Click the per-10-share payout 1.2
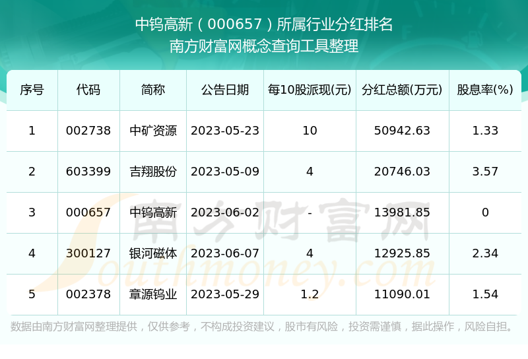Image resolution: width=528 pixels, height=359 pixels. [x=310, y=294]
